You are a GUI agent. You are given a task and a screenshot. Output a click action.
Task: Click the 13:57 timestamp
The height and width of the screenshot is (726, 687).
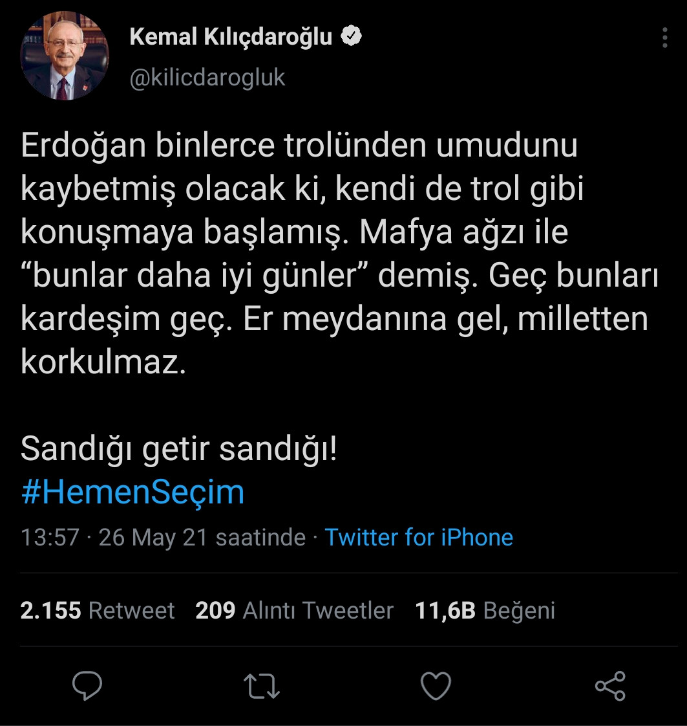(48, 537)
